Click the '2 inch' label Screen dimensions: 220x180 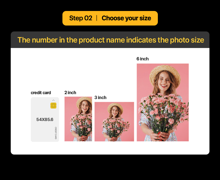tap(70, 92)
